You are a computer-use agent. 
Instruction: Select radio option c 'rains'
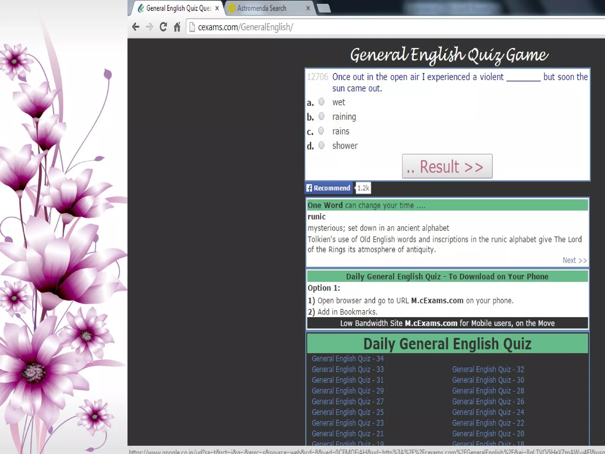pyautogui.click(x=321, y=131)
